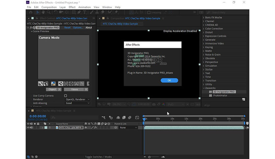This screenshot has height=159, width=275.
Task: Check the Use Comp Camera checkbox
Action: tap(65, 96)
